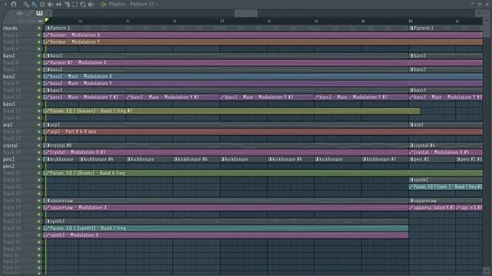This screenshot has width=492, height=276.
Task: Click bar 81 on the timeline ruler
Action: pos(411,21)
